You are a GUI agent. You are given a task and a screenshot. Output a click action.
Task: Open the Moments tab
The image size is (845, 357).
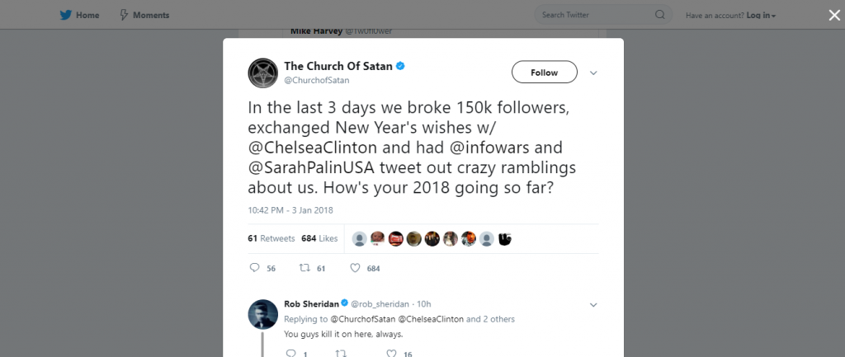click(x=145, y=15)
